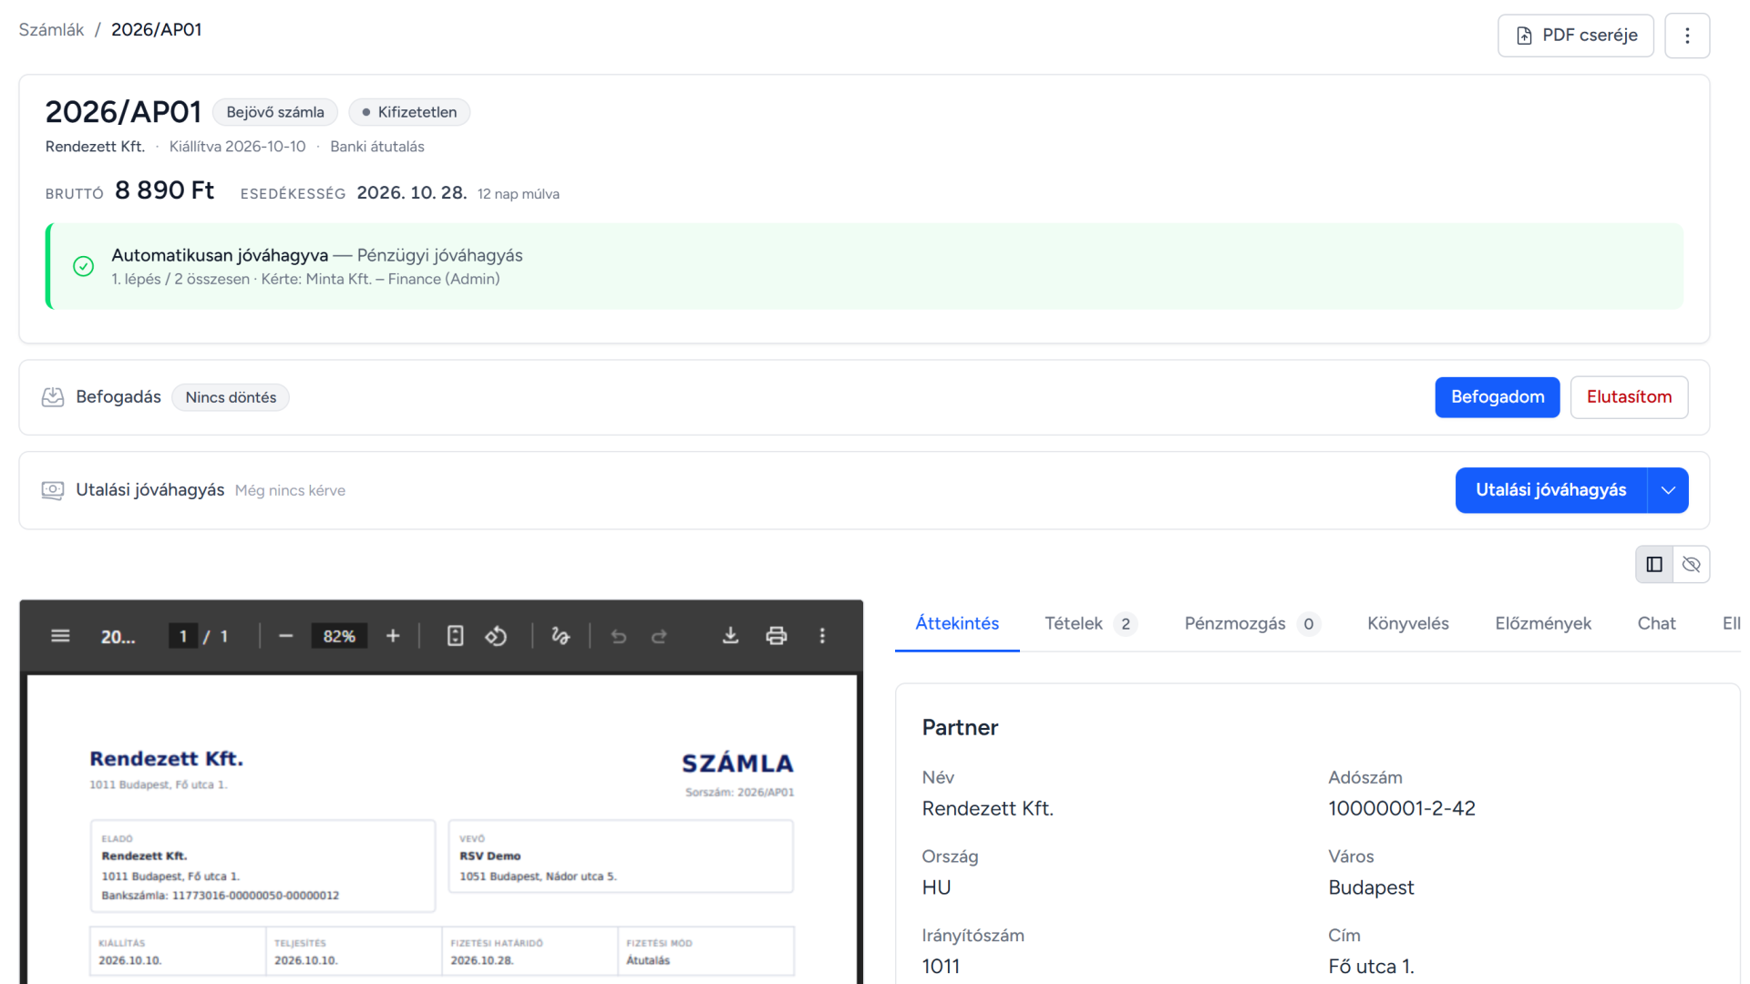Click the green approval checkmark icon
This screenshot has height=984, width=1750.
click(x=83, y=266)
